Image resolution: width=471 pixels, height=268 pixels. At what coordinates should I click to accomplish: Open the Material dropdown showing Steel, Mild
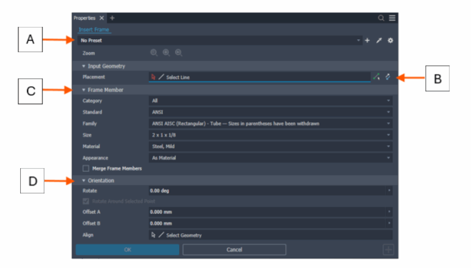270,146
